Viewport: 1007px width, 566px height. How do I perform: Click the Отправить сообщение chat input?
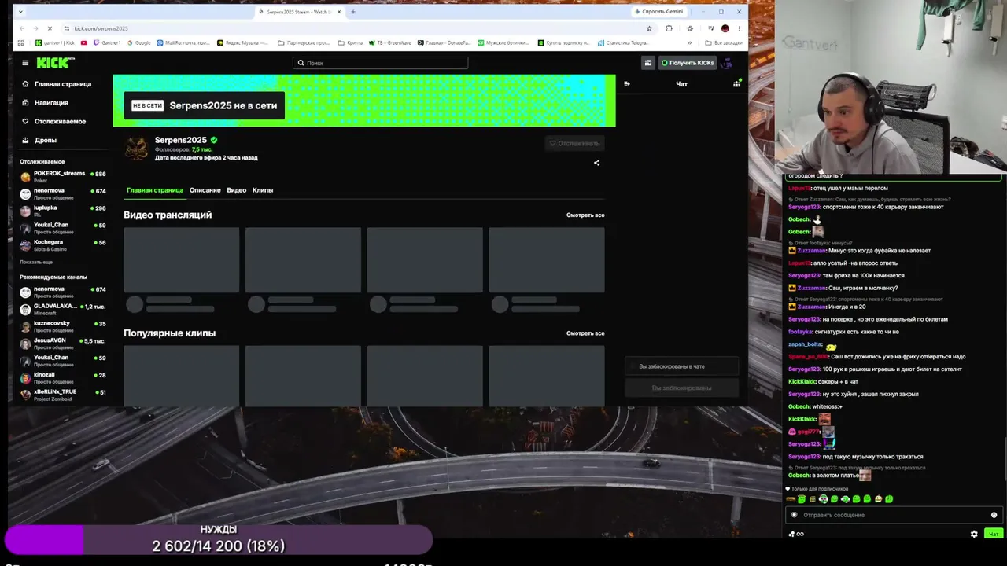pos(894,515)
